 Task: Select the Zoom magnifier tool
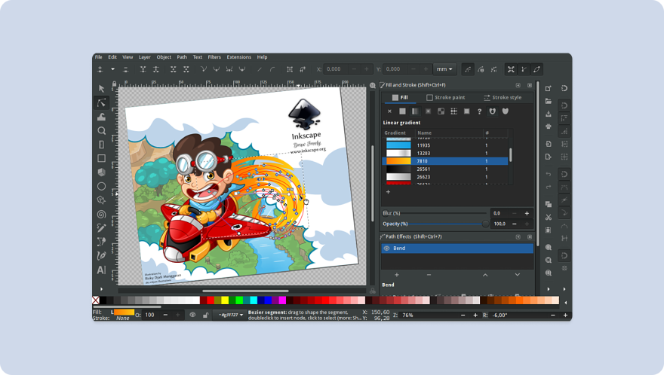pyautogui.click(x=101, y=130)
